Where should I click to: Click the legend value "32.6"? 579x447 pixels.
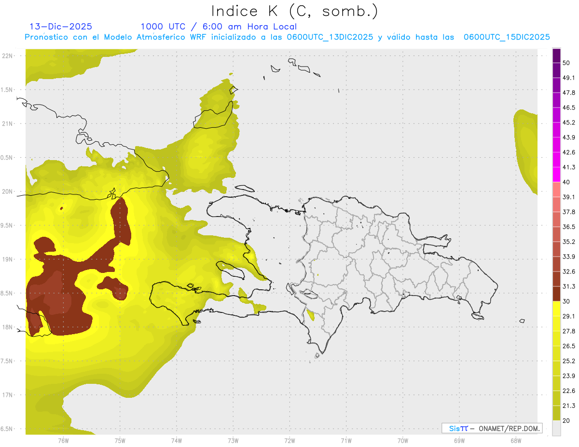pyautogui.click(x=569, y=271)
